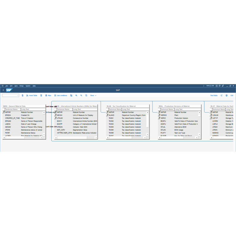Open the More dropdown in the toolbar
The height and width of the screenshot is (236, 236).
[93, 95]
